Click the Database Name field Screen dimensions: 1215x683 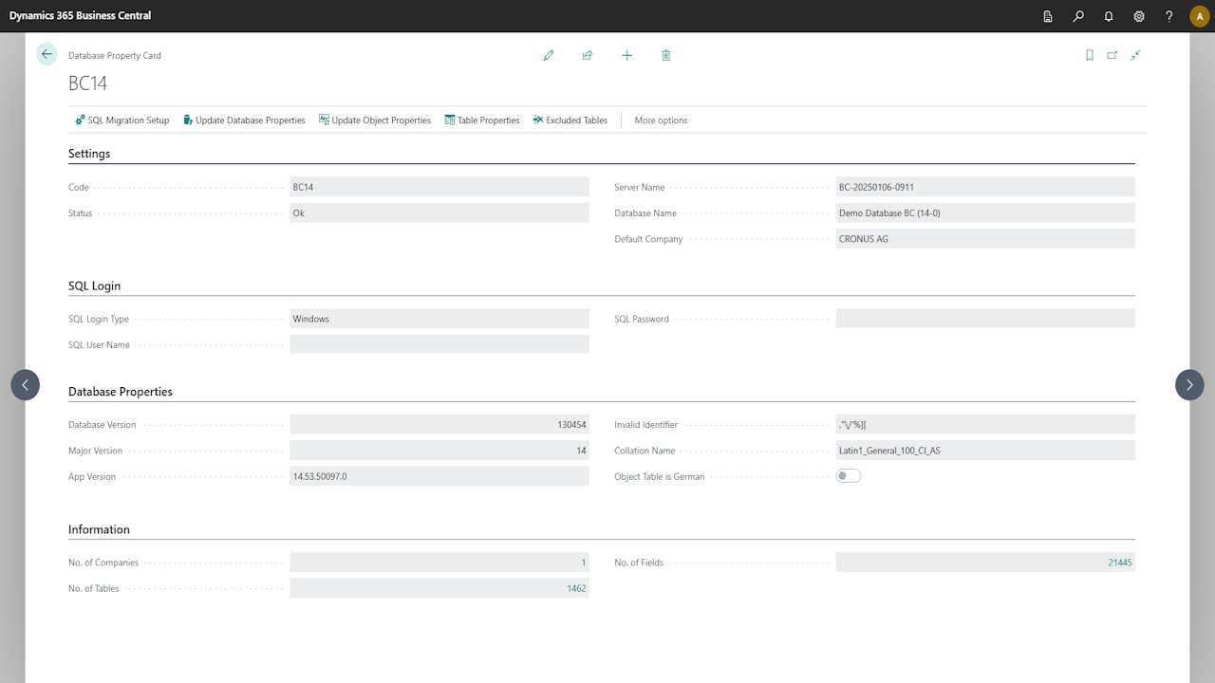click(985, 213)
